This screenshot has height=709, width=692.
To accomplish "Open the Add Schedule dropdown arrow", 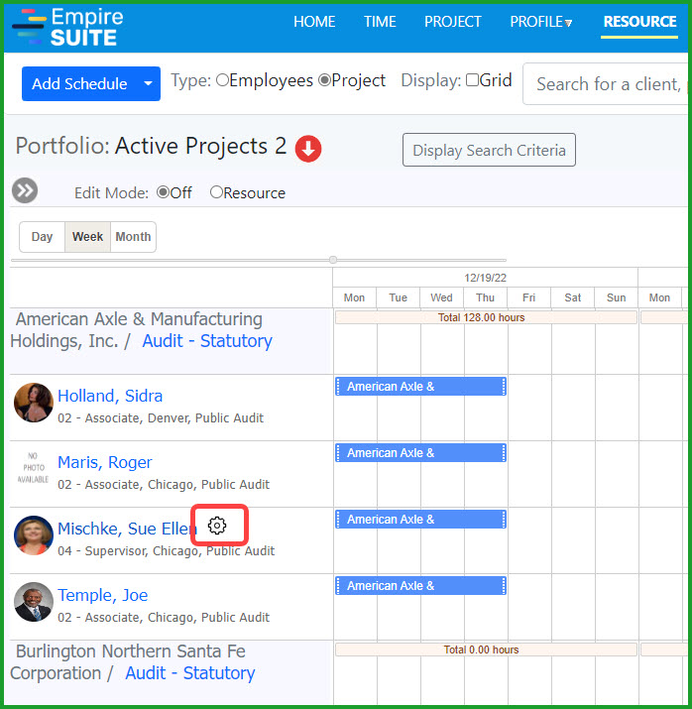I will (x=148, y=83).
